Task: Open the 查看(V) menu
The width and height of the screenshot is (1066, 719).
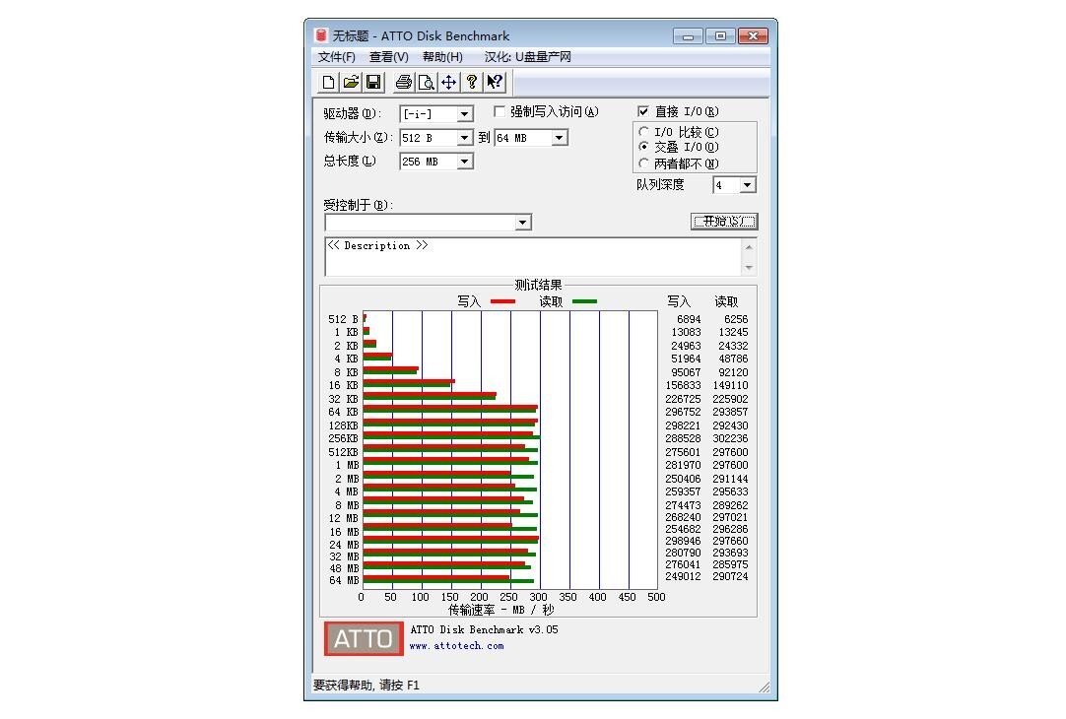Action: pyautogui.click(x=389, y=57)
